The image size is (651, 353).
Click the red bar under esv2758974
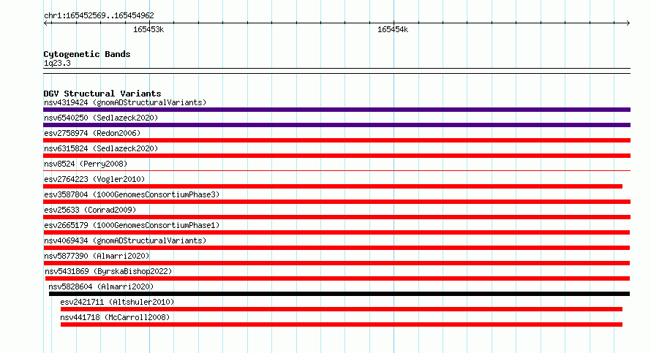336,140
